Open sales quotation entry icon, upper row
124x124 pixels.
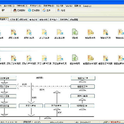91,32
